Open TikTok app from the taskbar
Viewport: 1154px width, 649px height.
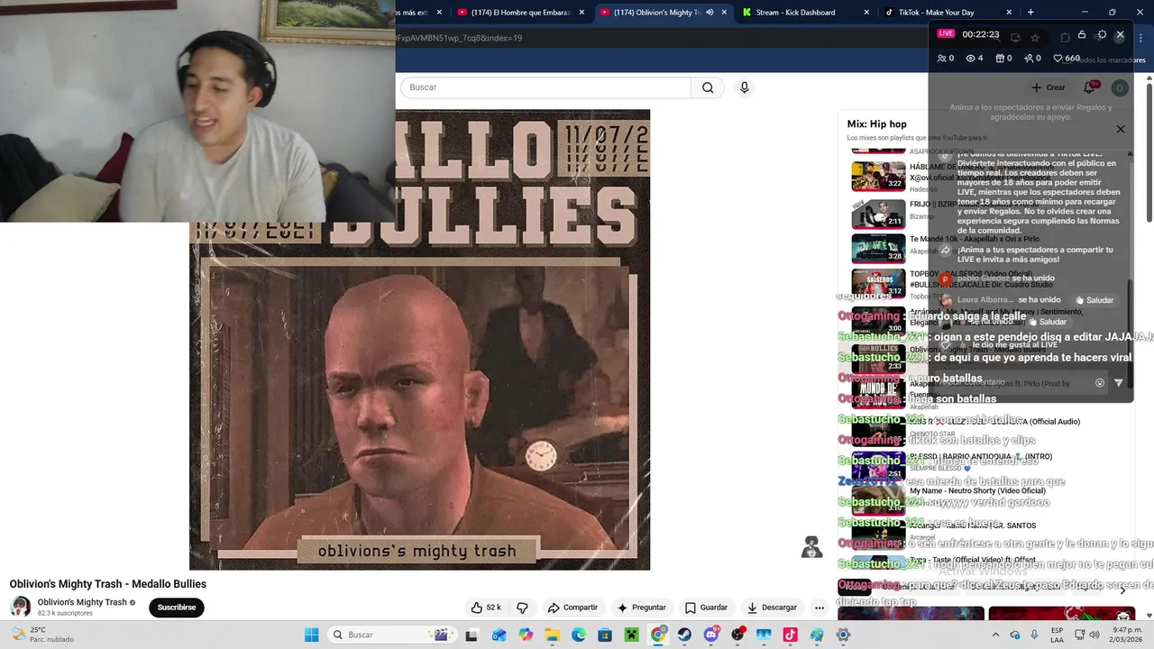point(791,635)
